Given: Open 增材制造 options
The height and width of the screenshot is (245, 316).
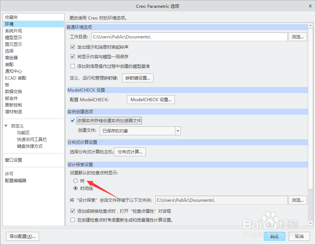Looking at the screenshot, I should coord(13,112).
